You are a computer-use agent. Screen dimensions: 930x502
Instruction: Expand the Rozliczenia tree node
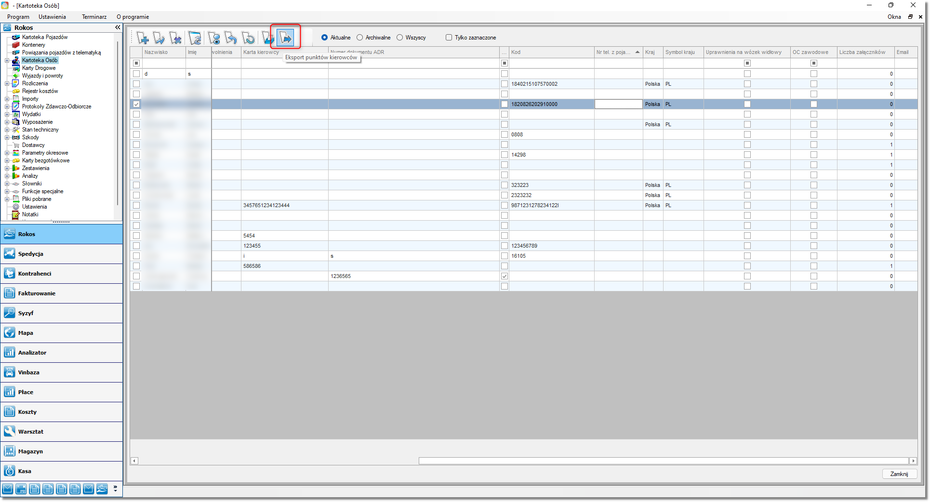point(7,84)
